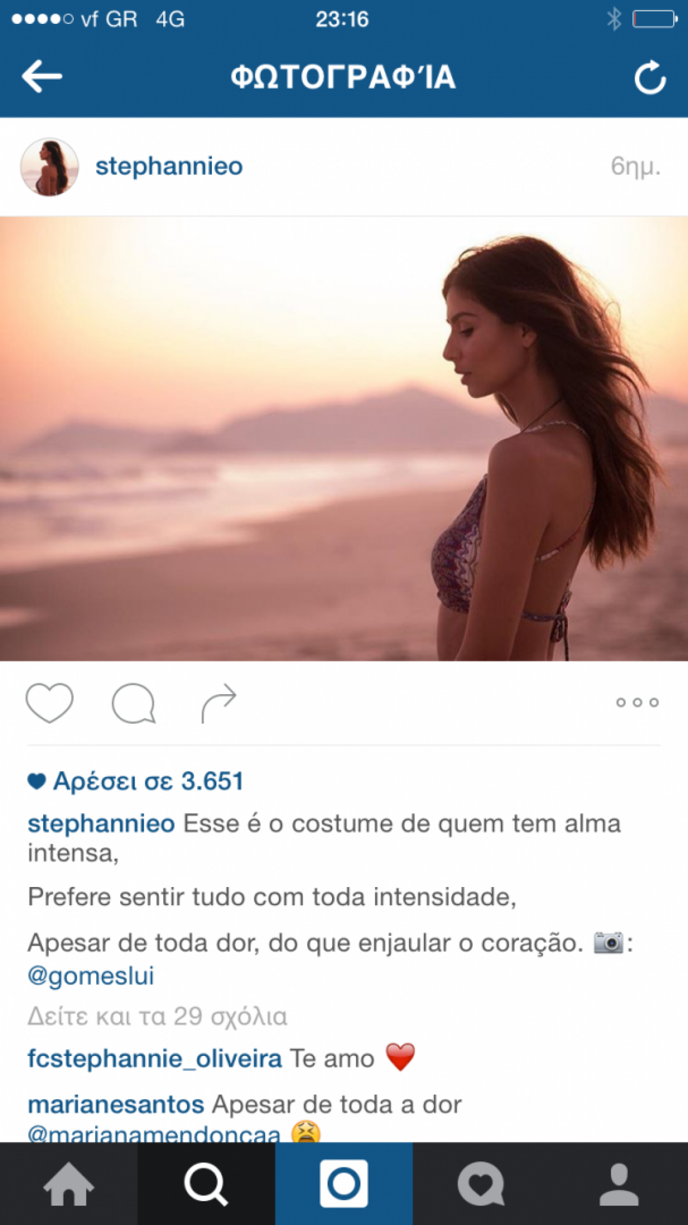Open the Search tab
This screenshot has height=1225, width=688.
pos(206,1184)
